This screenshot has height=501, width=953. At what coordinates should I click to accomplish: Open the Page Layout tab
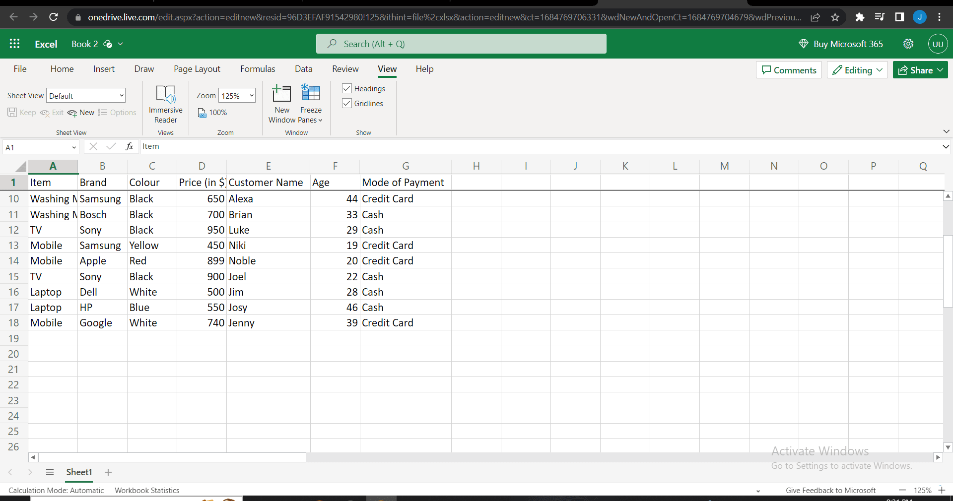(x=197, y=69)
